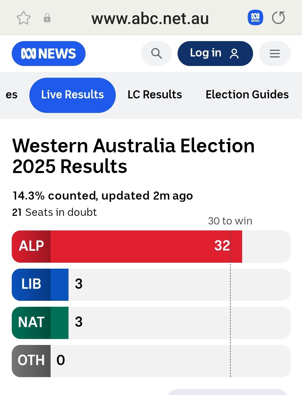The height and width of the screenshot is (395, 302).
Task: Tap the 21 Seats in doubt text
Action: tap(55, 212)
